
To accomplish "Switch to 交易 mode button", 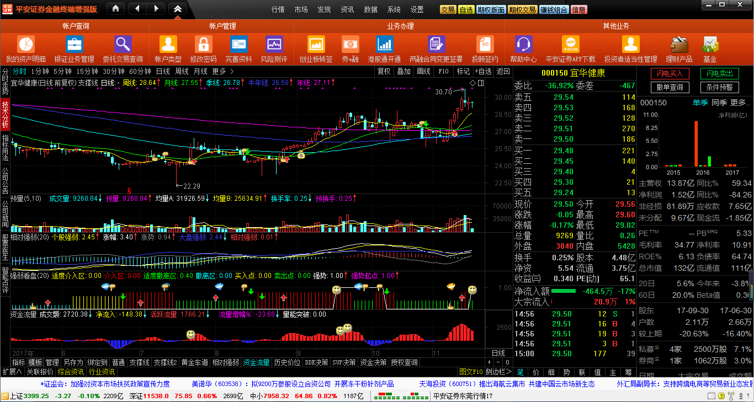I will pos(448,9).
